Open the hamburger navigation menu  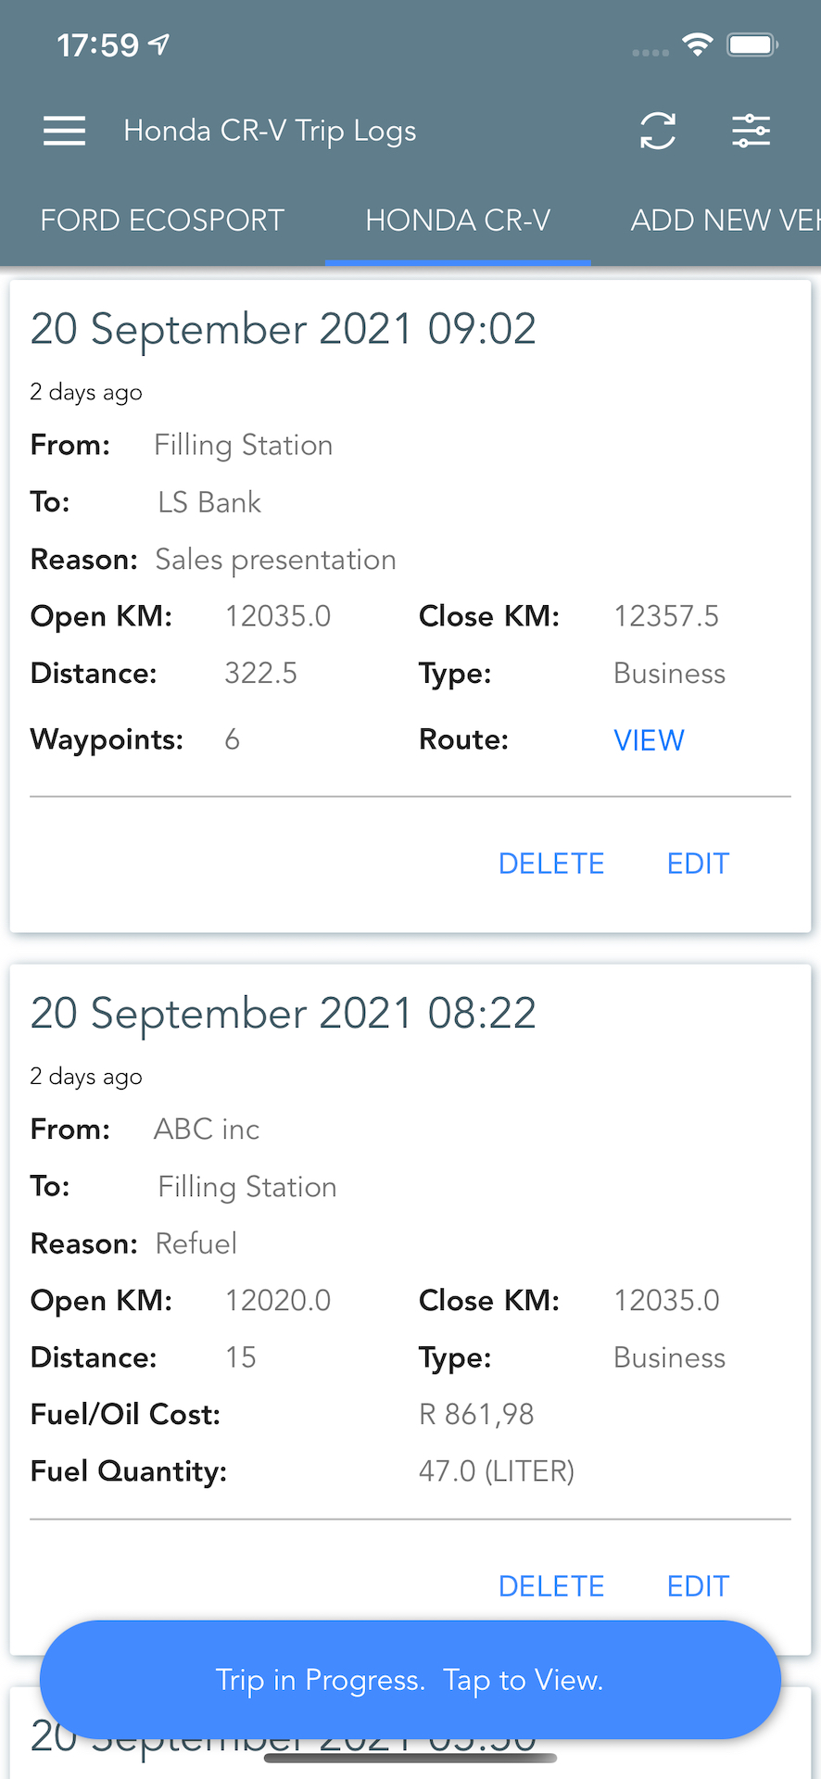(x=64, y=131)
